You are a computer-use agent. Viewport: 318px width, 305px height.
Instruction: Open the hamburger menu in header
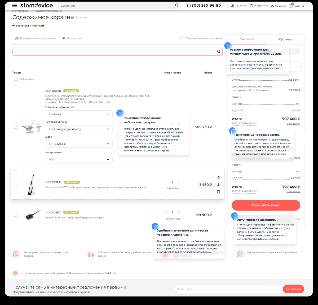(x=15, y=6)
